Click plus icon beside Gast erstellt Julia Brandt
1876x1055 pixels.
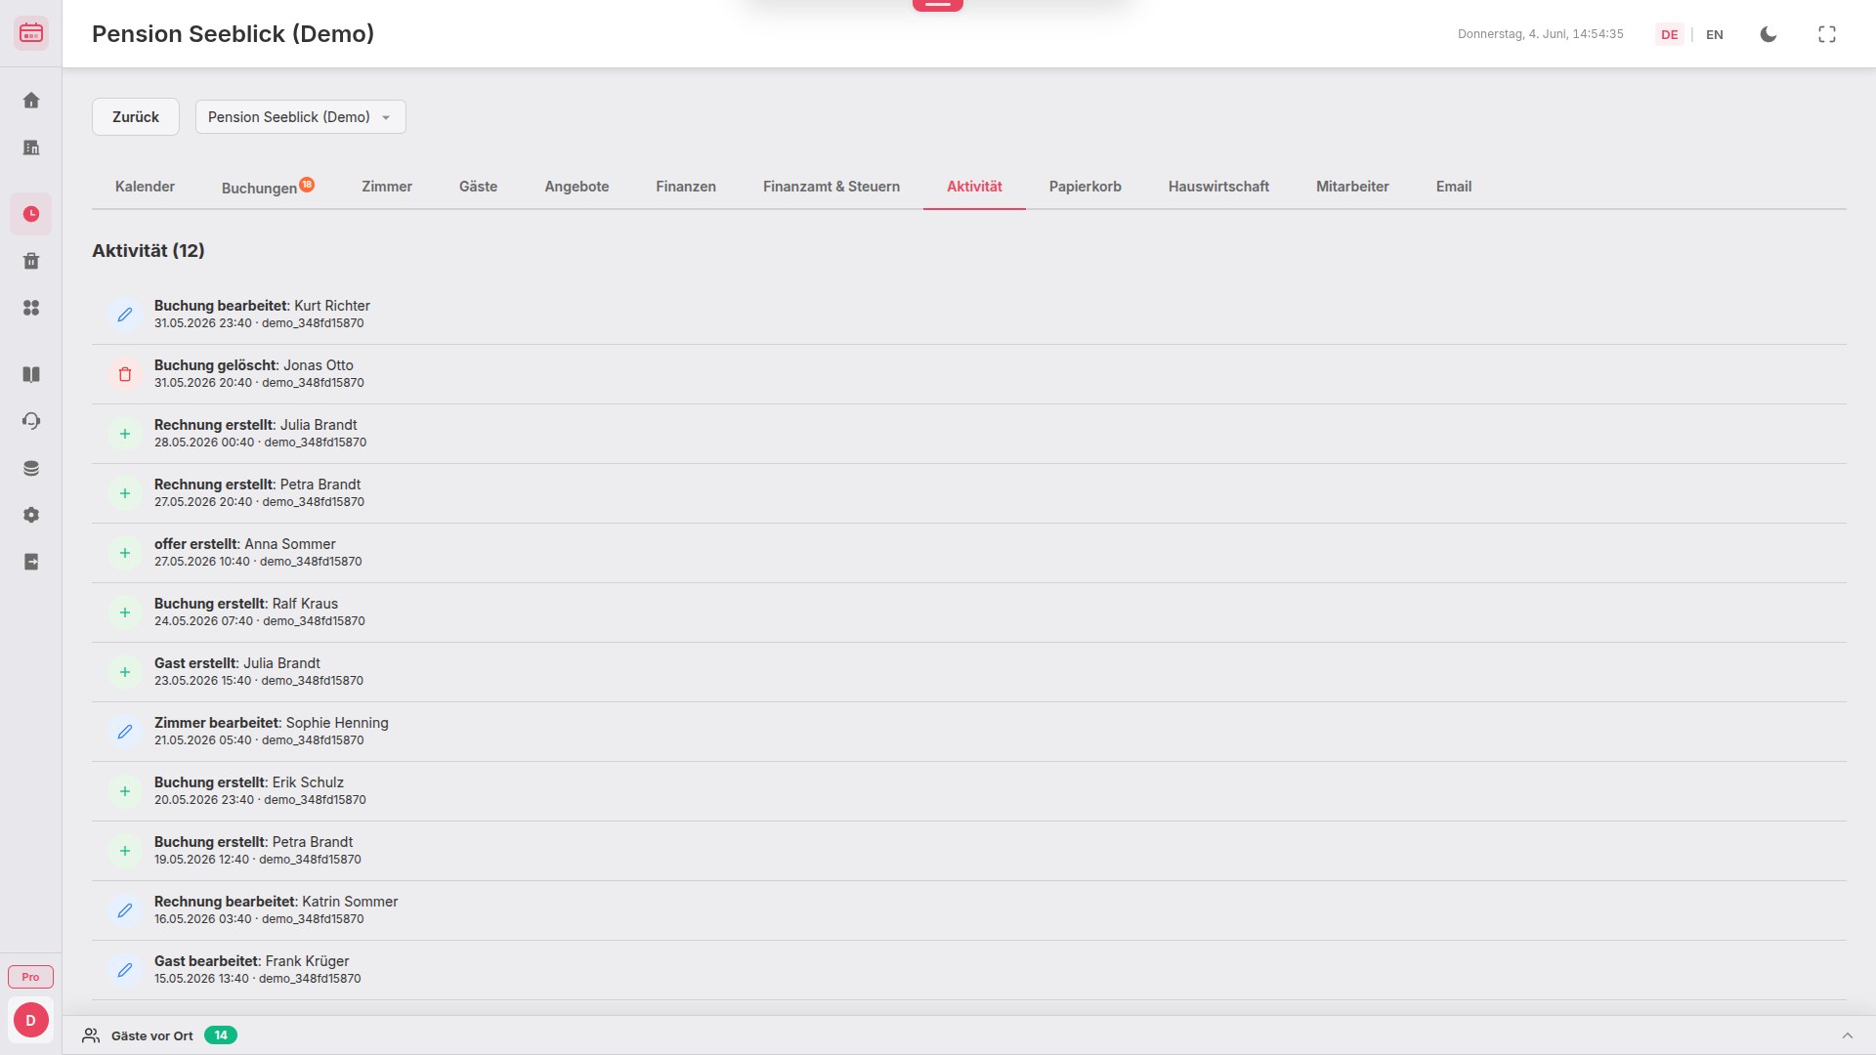pyautogui.click(x=125, y=672)
